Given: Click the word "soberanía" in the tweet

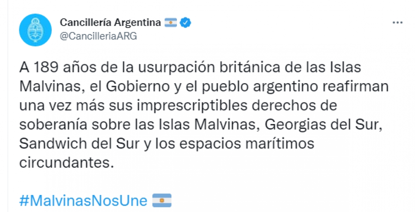Looking at the screenshot, I should (x=53, y=125).
